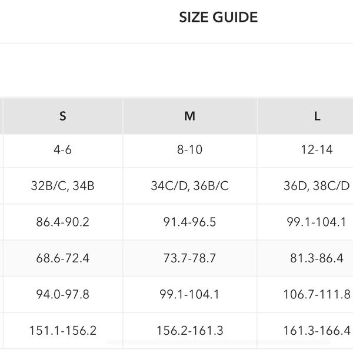Select the L size column header
This screenshot has width=353, height=353.
[x=317, y=116]
